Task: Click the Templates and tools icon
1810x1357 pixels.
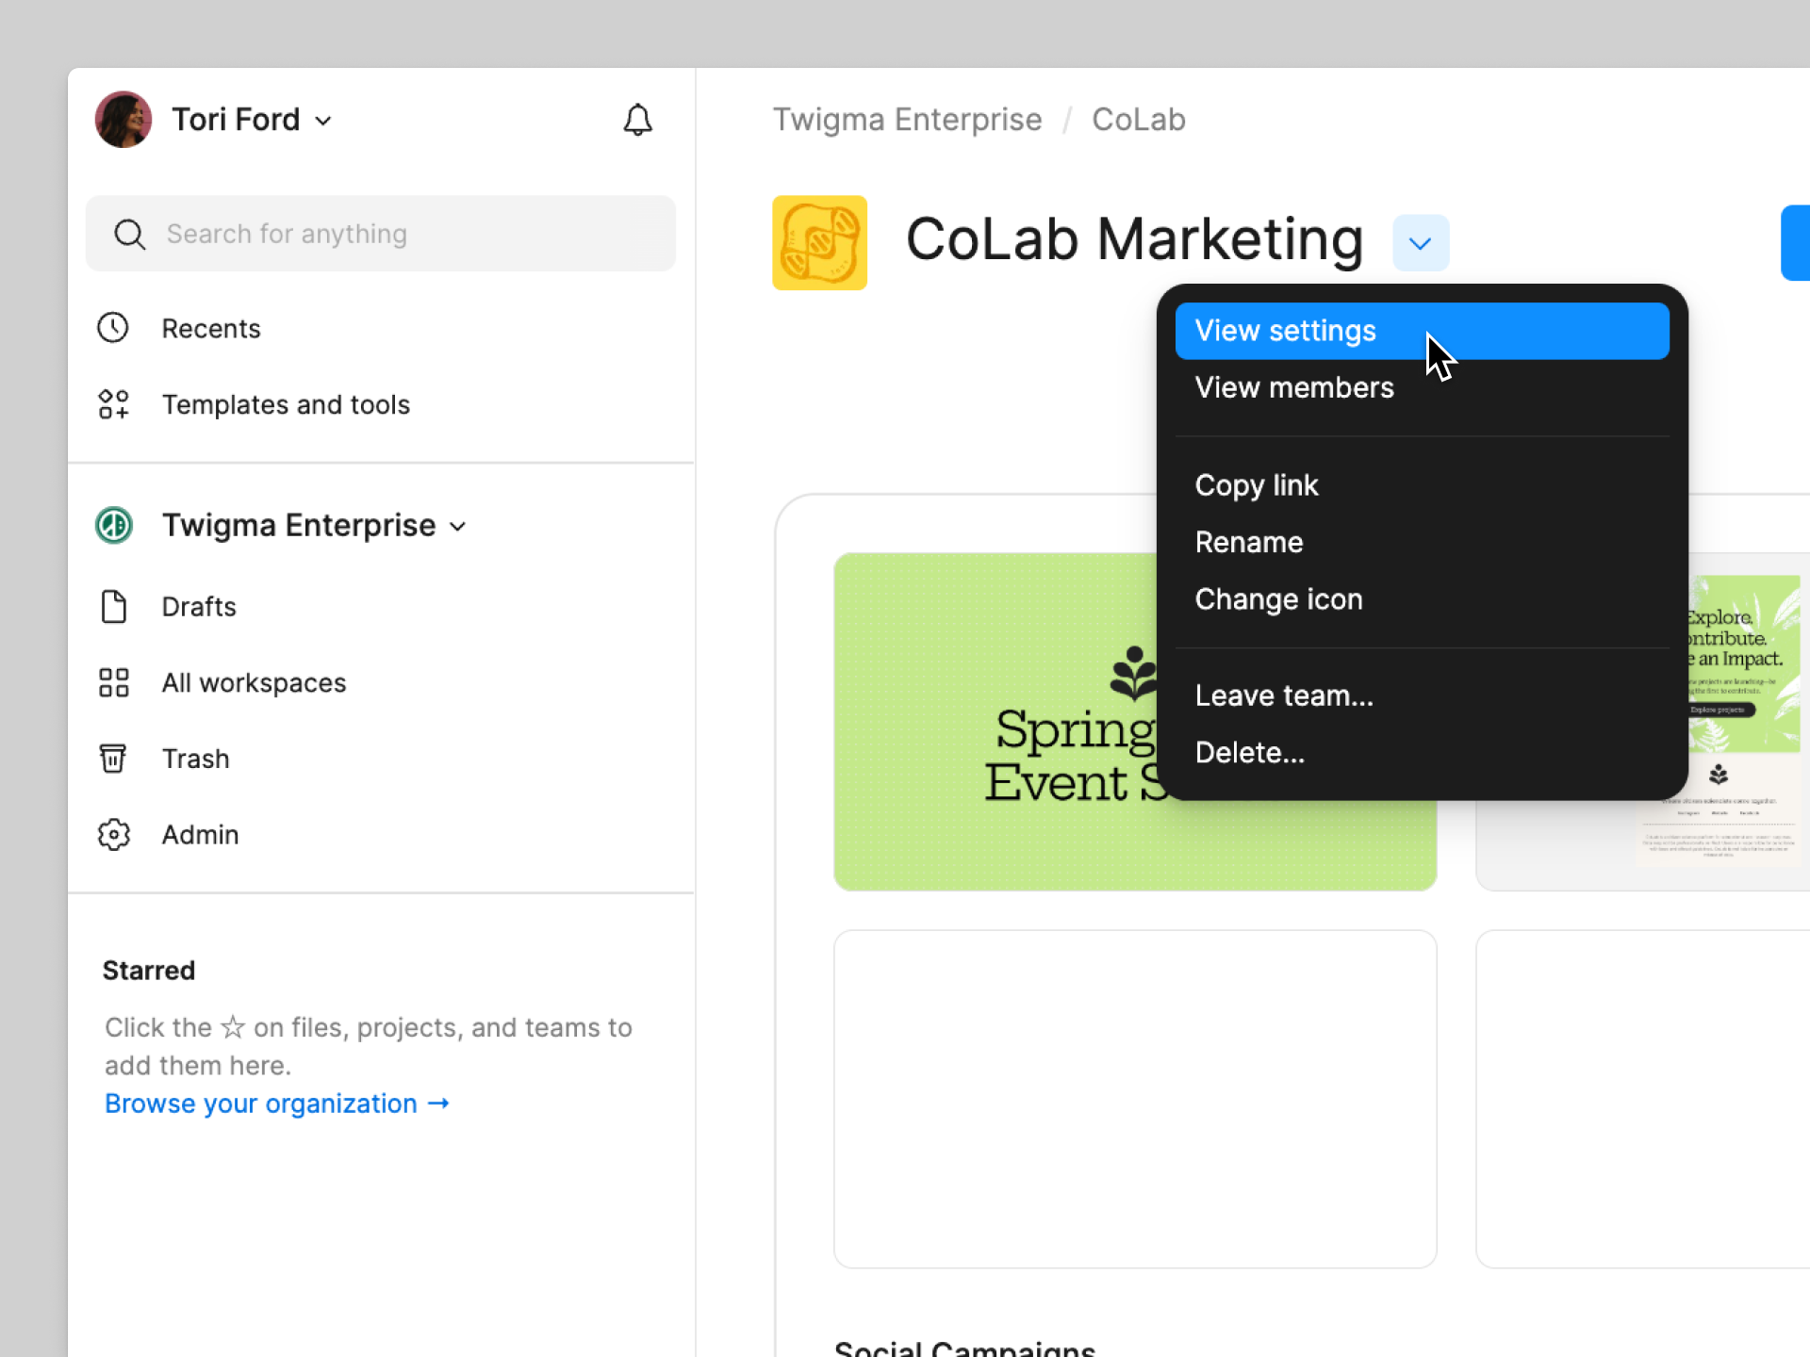Action: pyautogui.click(x=113, y=404)
